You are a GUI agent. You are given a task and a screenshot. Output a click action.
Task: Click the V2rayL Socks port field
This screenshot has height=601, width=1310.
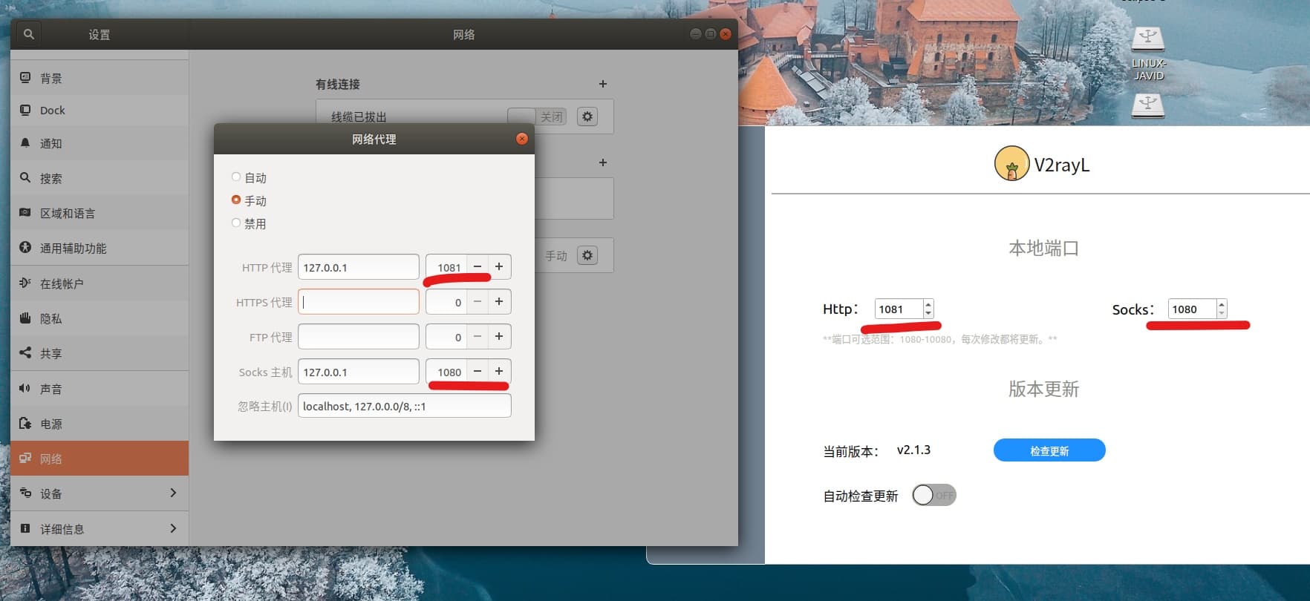1192,309
